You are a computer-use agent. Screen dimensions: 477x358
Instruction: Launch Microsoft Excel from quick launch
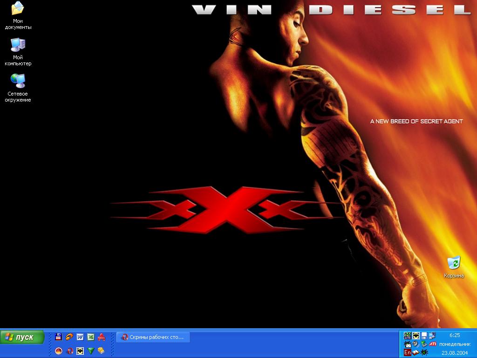[x=91, y=337]
